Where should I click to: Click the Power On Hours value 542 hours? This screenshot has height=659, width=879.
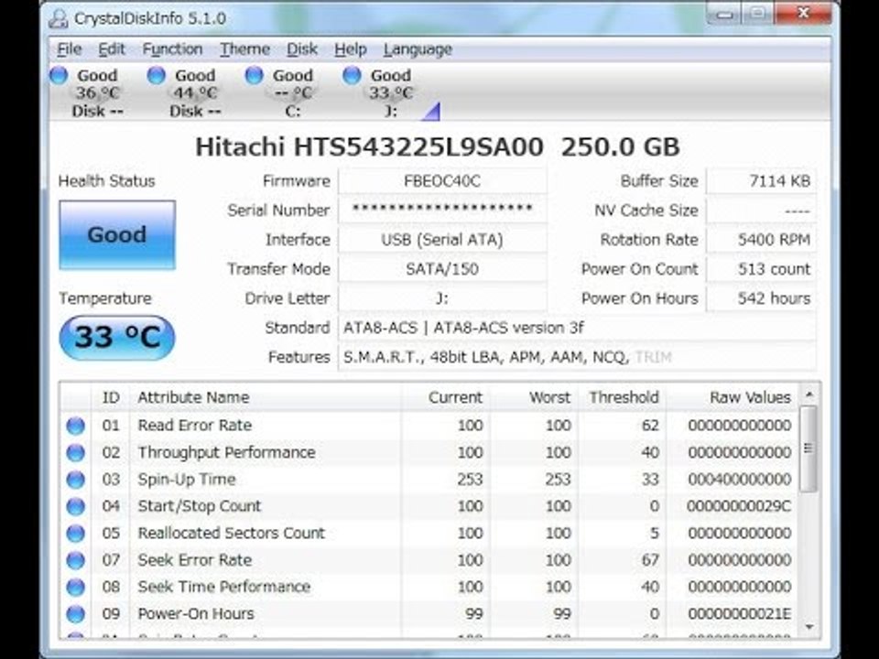click(761, 298)
